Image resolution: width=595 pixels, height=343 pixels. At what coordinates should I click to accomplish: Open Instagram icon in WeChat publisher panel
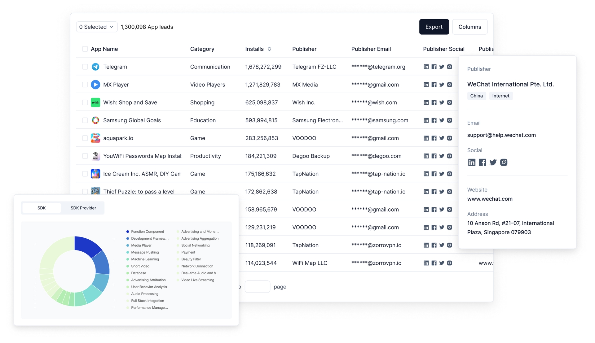tap(504, 162)
